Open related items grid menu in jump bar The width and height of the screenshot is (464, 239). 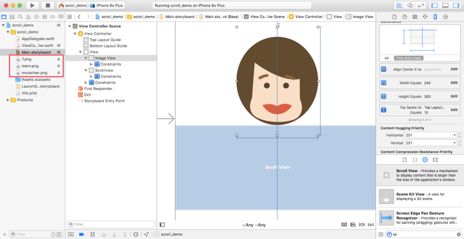[69, 17]
